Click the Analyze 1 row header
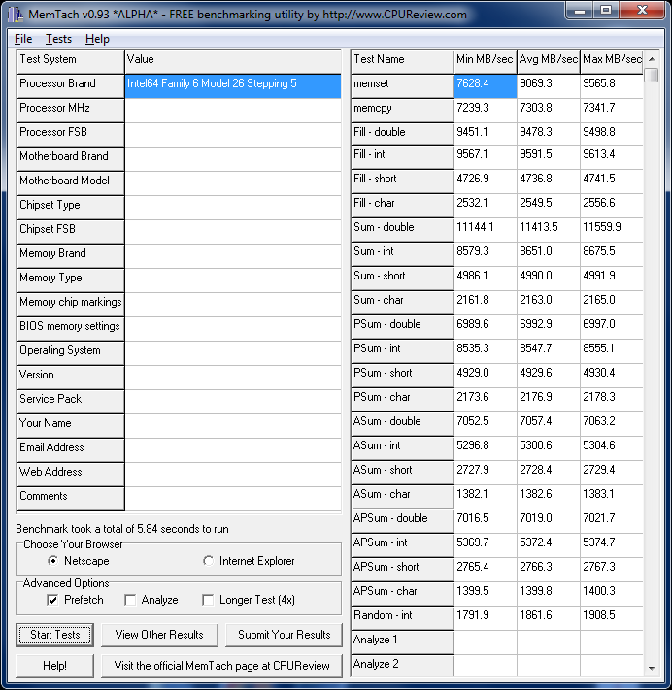 coord(402,642)
